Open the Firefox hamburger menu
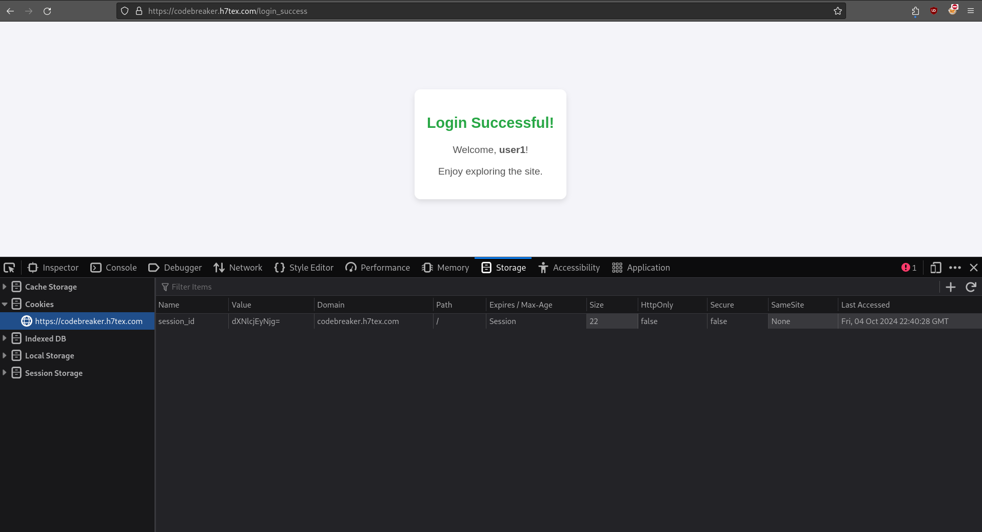 [971, 11]
